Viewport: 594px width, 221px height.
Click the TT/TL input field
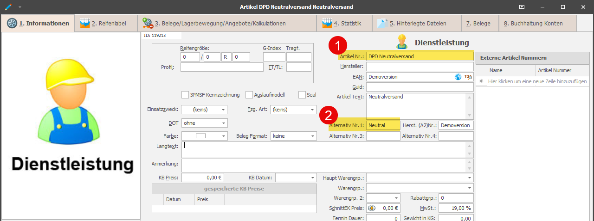coord(299,67)
